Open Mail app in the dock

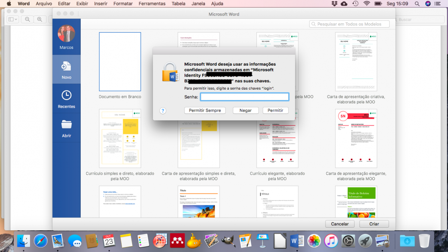[57, 241]
